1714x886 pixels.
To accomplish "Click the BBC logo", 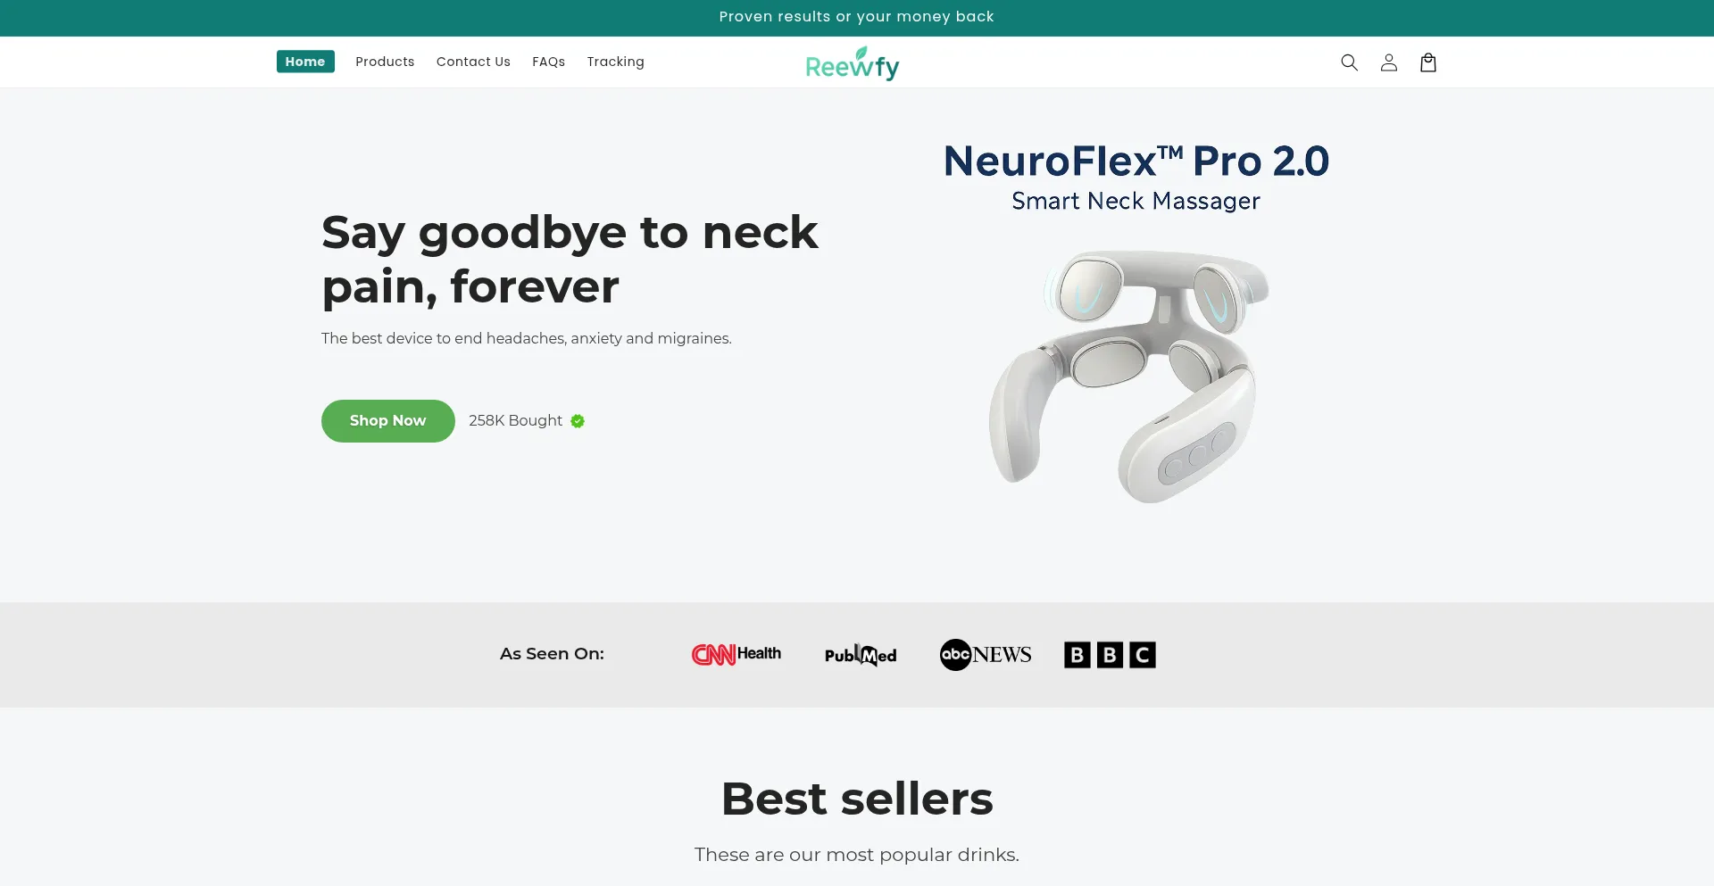I will coord(1110,655).
